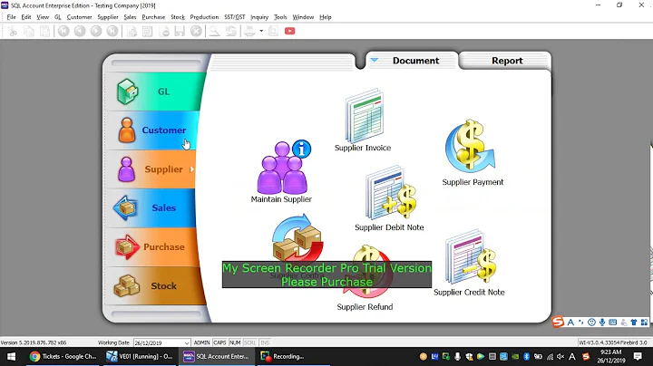Open the Purchase menu
Screen dimensions: 653x366
click(x=153, y=17)
